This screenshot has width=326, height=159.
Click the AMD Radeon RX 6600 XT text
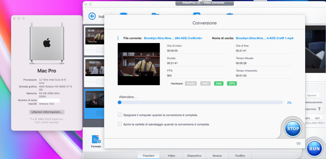coord(55,88)
